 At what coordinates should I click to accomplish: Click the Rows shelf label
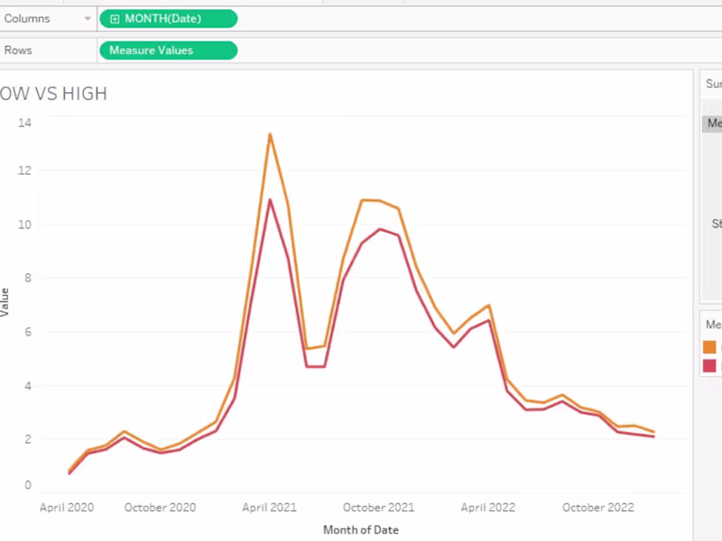pos(18,50)
